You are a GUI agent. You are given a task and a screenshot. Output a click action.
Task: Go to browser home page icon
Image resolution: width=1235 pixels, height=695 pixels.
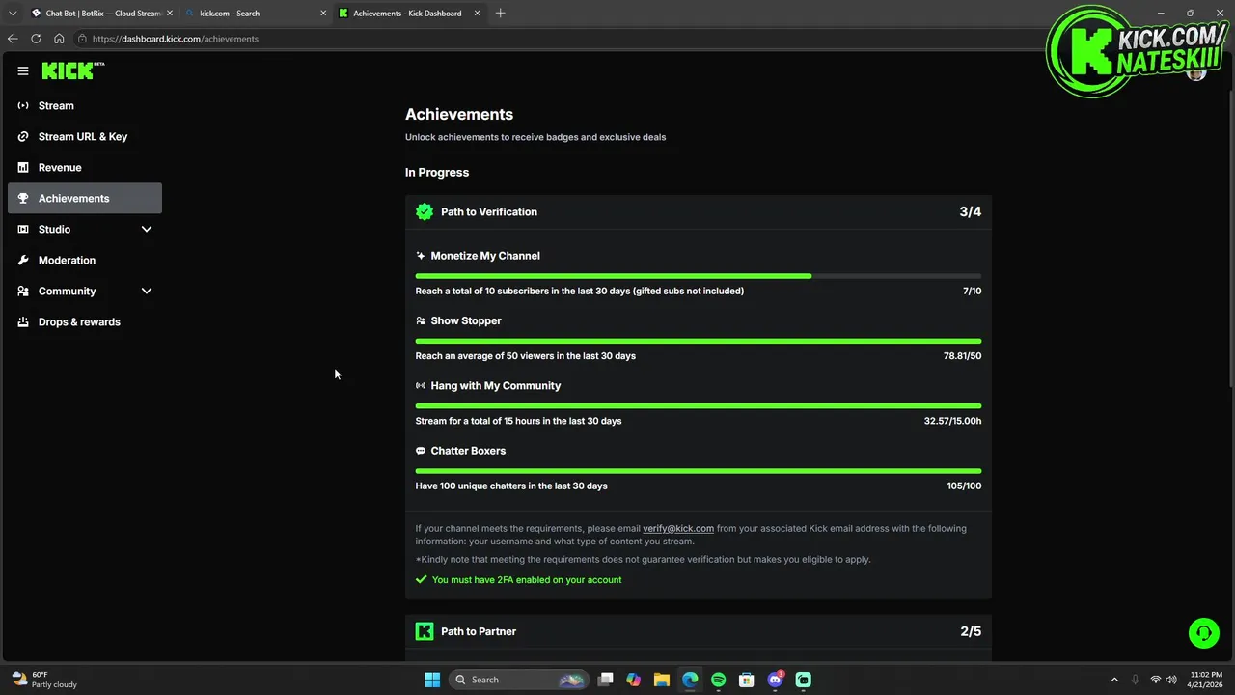(59, 39)
